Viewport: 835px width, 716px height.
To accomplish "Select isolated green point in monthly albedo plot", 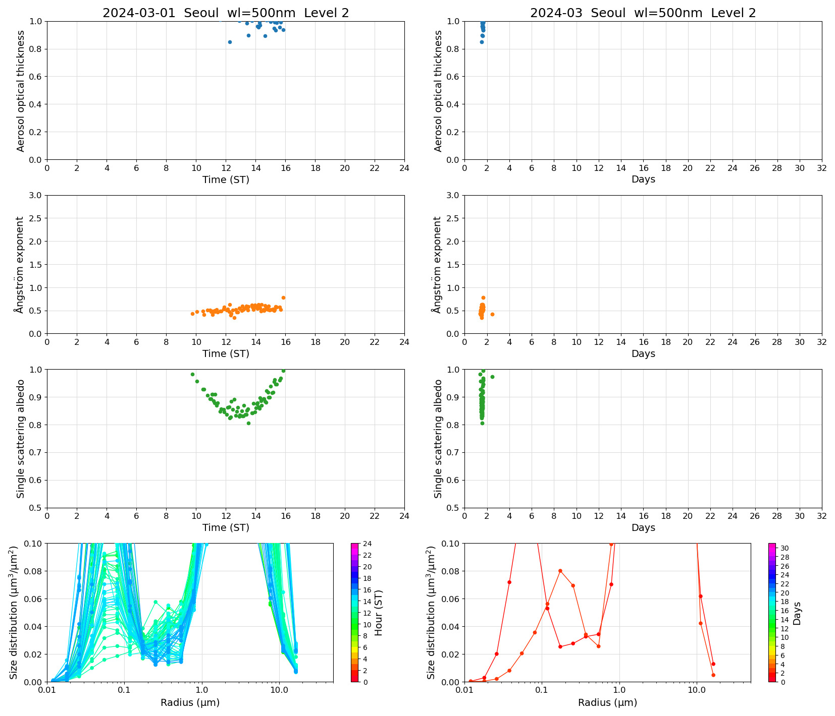I will point(492,377).
